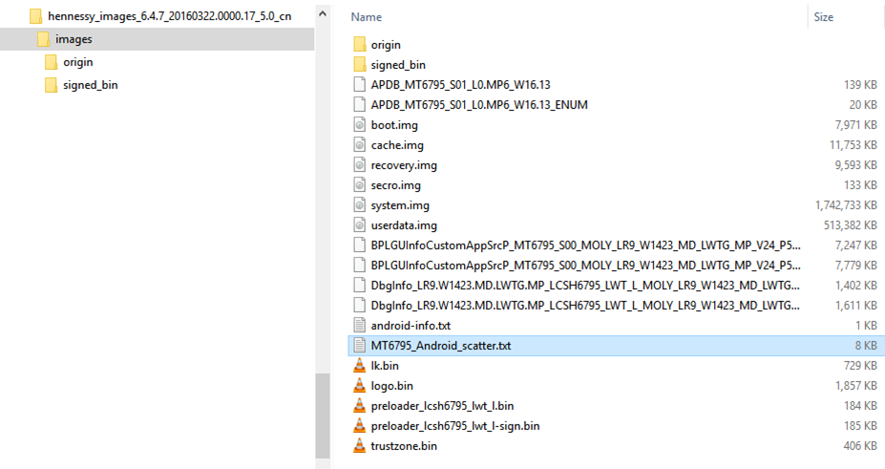Sort files by the Size column header

824,17
